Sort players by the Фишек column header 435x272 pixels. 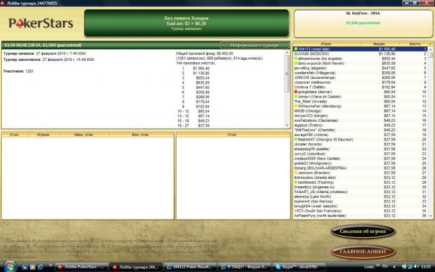(x=380, y=44)
